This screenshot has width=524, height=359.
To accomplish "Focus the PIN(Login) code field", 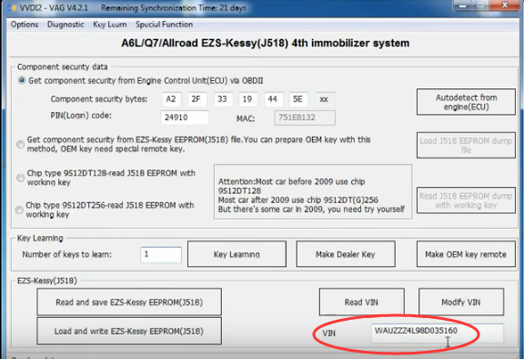I will [185, 118].
